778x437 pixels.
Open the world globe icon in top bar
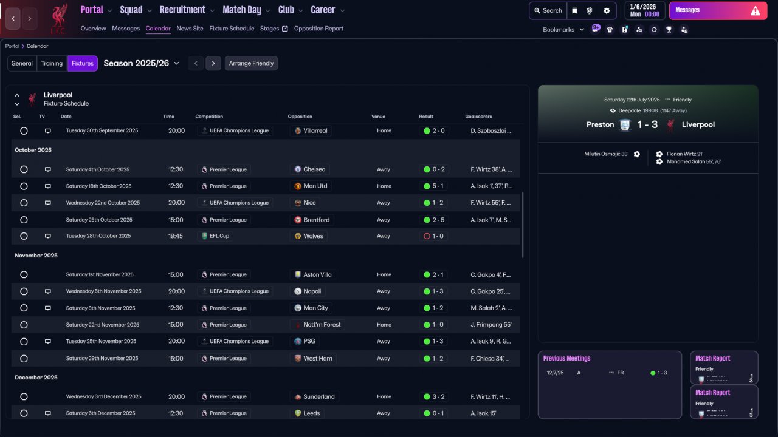(x=590, y=10)
